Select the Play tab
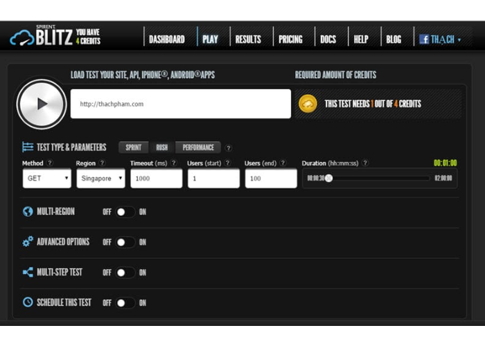 click(210, 39)
